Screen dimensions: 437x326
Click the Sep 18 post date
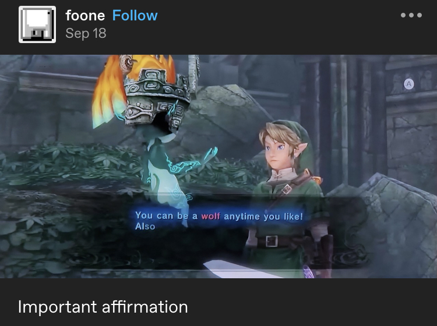click(86, 33)
